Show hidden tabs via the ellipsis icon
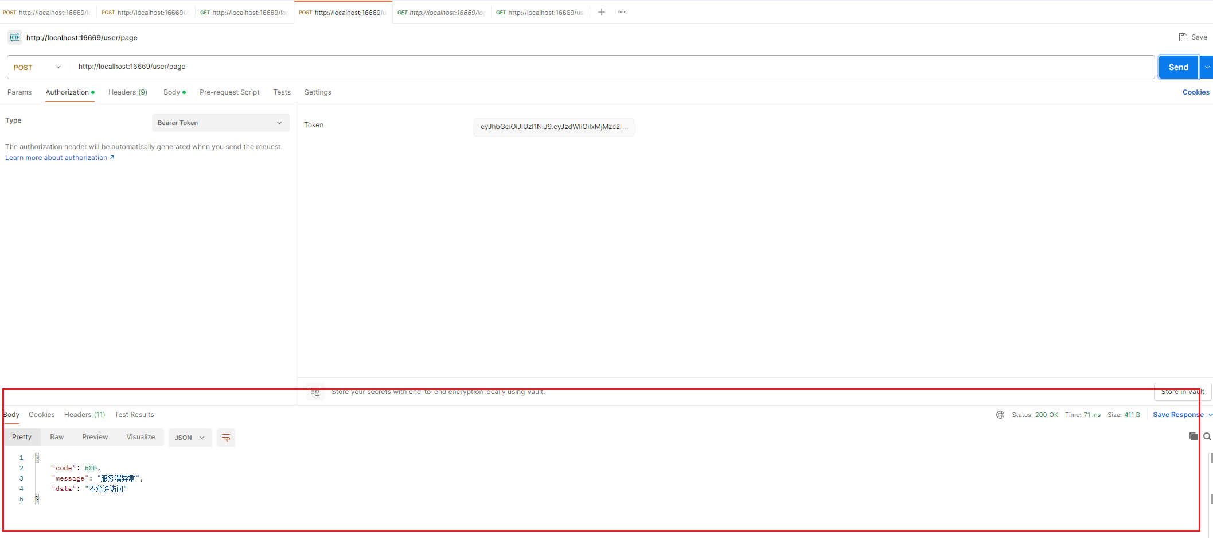 (622, 12)
